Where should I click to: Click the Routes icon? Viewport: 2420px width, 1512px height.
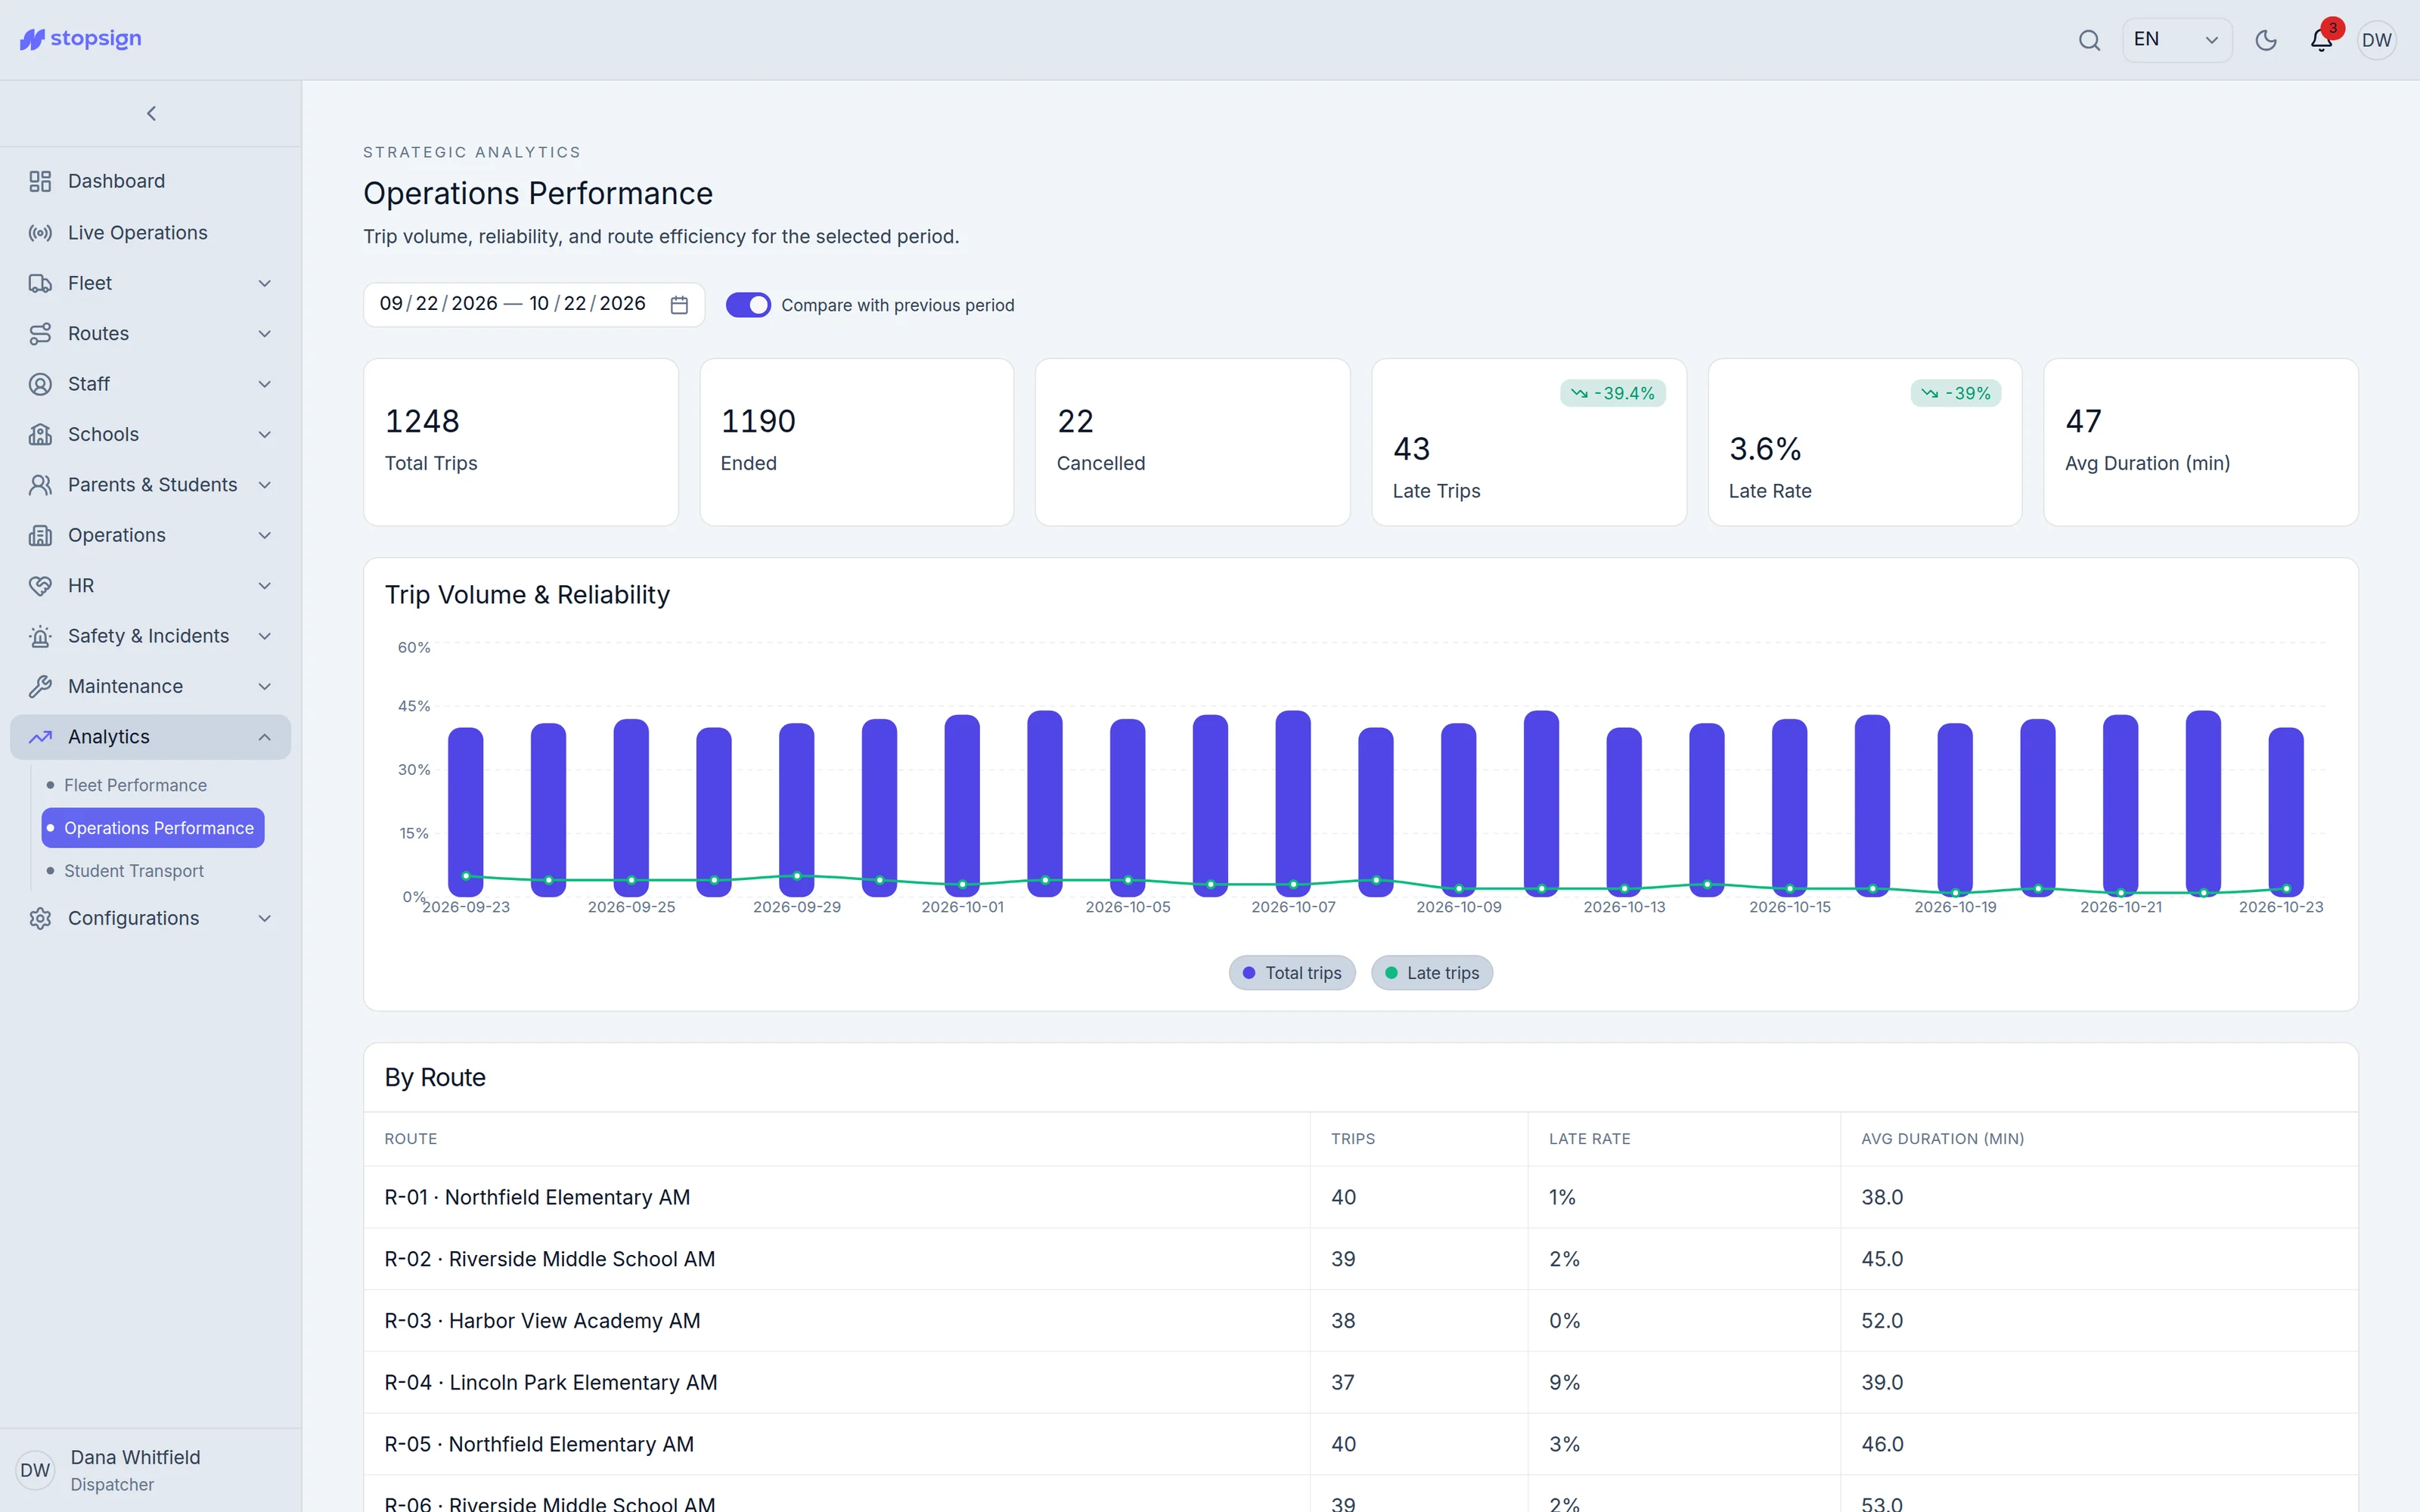(x=40, y=334)
